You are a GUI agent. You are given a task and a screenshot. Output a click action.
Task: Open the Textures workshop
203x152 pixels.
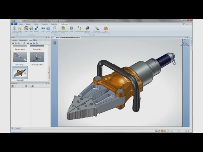36,29
